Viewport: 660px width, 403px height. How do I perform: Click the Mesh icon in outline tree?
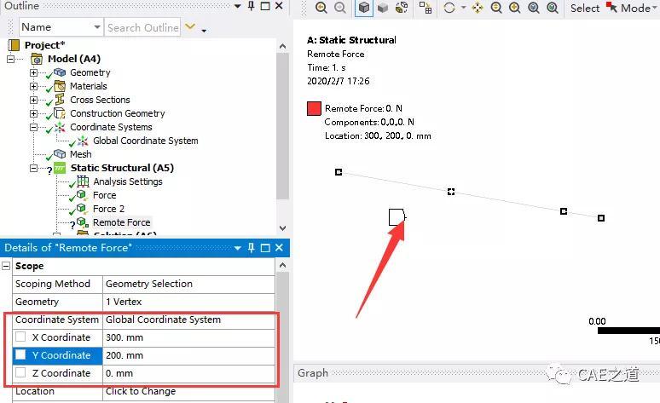point(60,154)
